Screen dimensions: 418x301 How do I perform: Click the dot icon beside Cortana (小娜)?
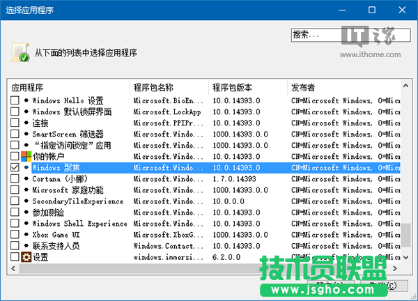tap(26, 179)
